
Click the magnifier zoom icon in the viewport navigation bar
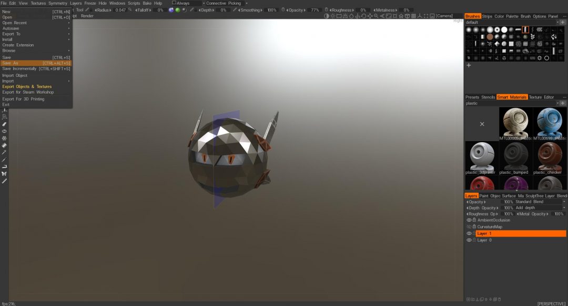(x=376, y=16)
